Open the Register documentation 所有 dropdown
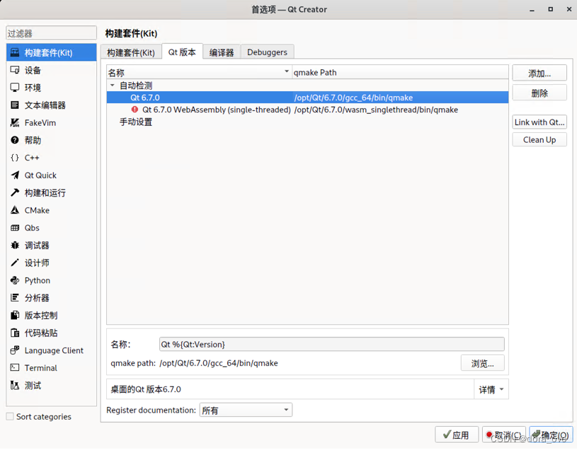577x450 pixels. coord(245,409)
